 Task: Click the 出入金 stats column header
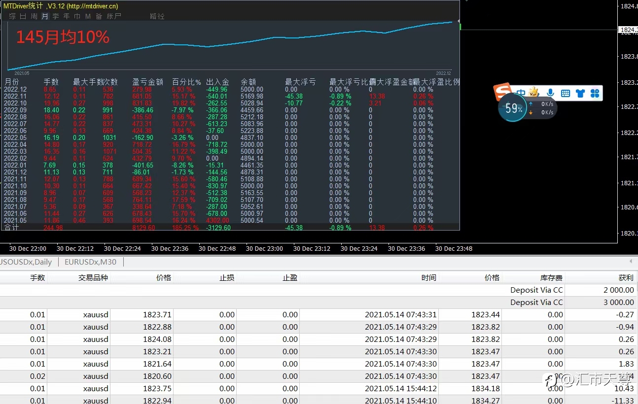coord(217,82)
